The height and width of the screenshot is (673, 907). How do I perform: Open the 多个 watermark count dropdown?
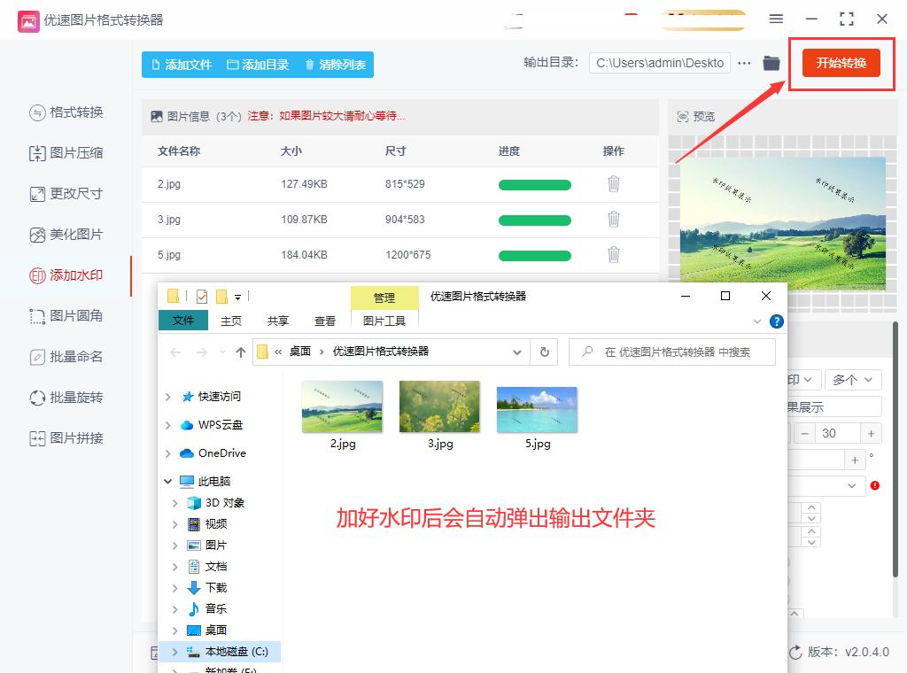tap(852, 379)
